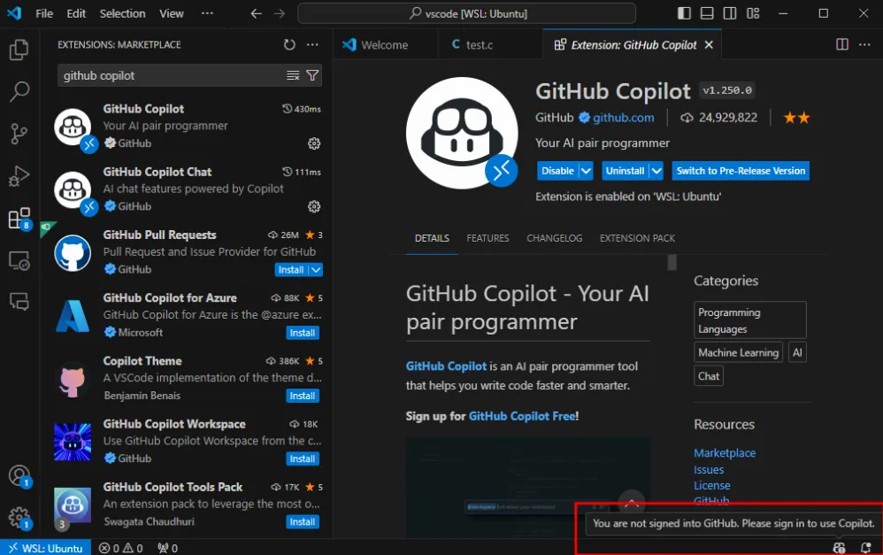Image resolution: width=883 pixels, height=555 pixels.
Task: Select the Machine Learning category
Action: tap(738, 352)
